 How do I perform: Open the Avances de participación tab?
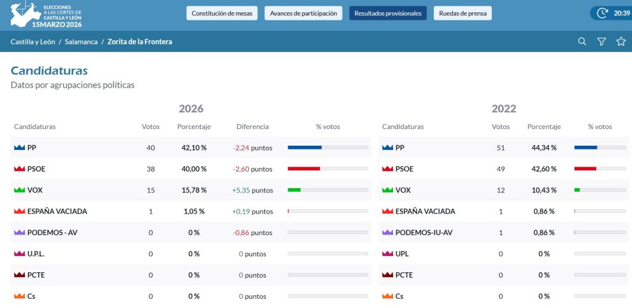coord(303,14)
